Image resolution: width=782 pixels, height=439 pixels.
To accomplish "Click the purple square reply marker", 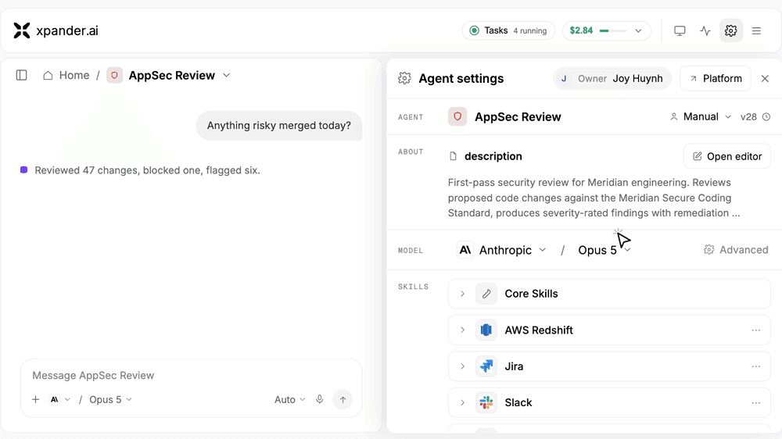I will pos(23,170).
